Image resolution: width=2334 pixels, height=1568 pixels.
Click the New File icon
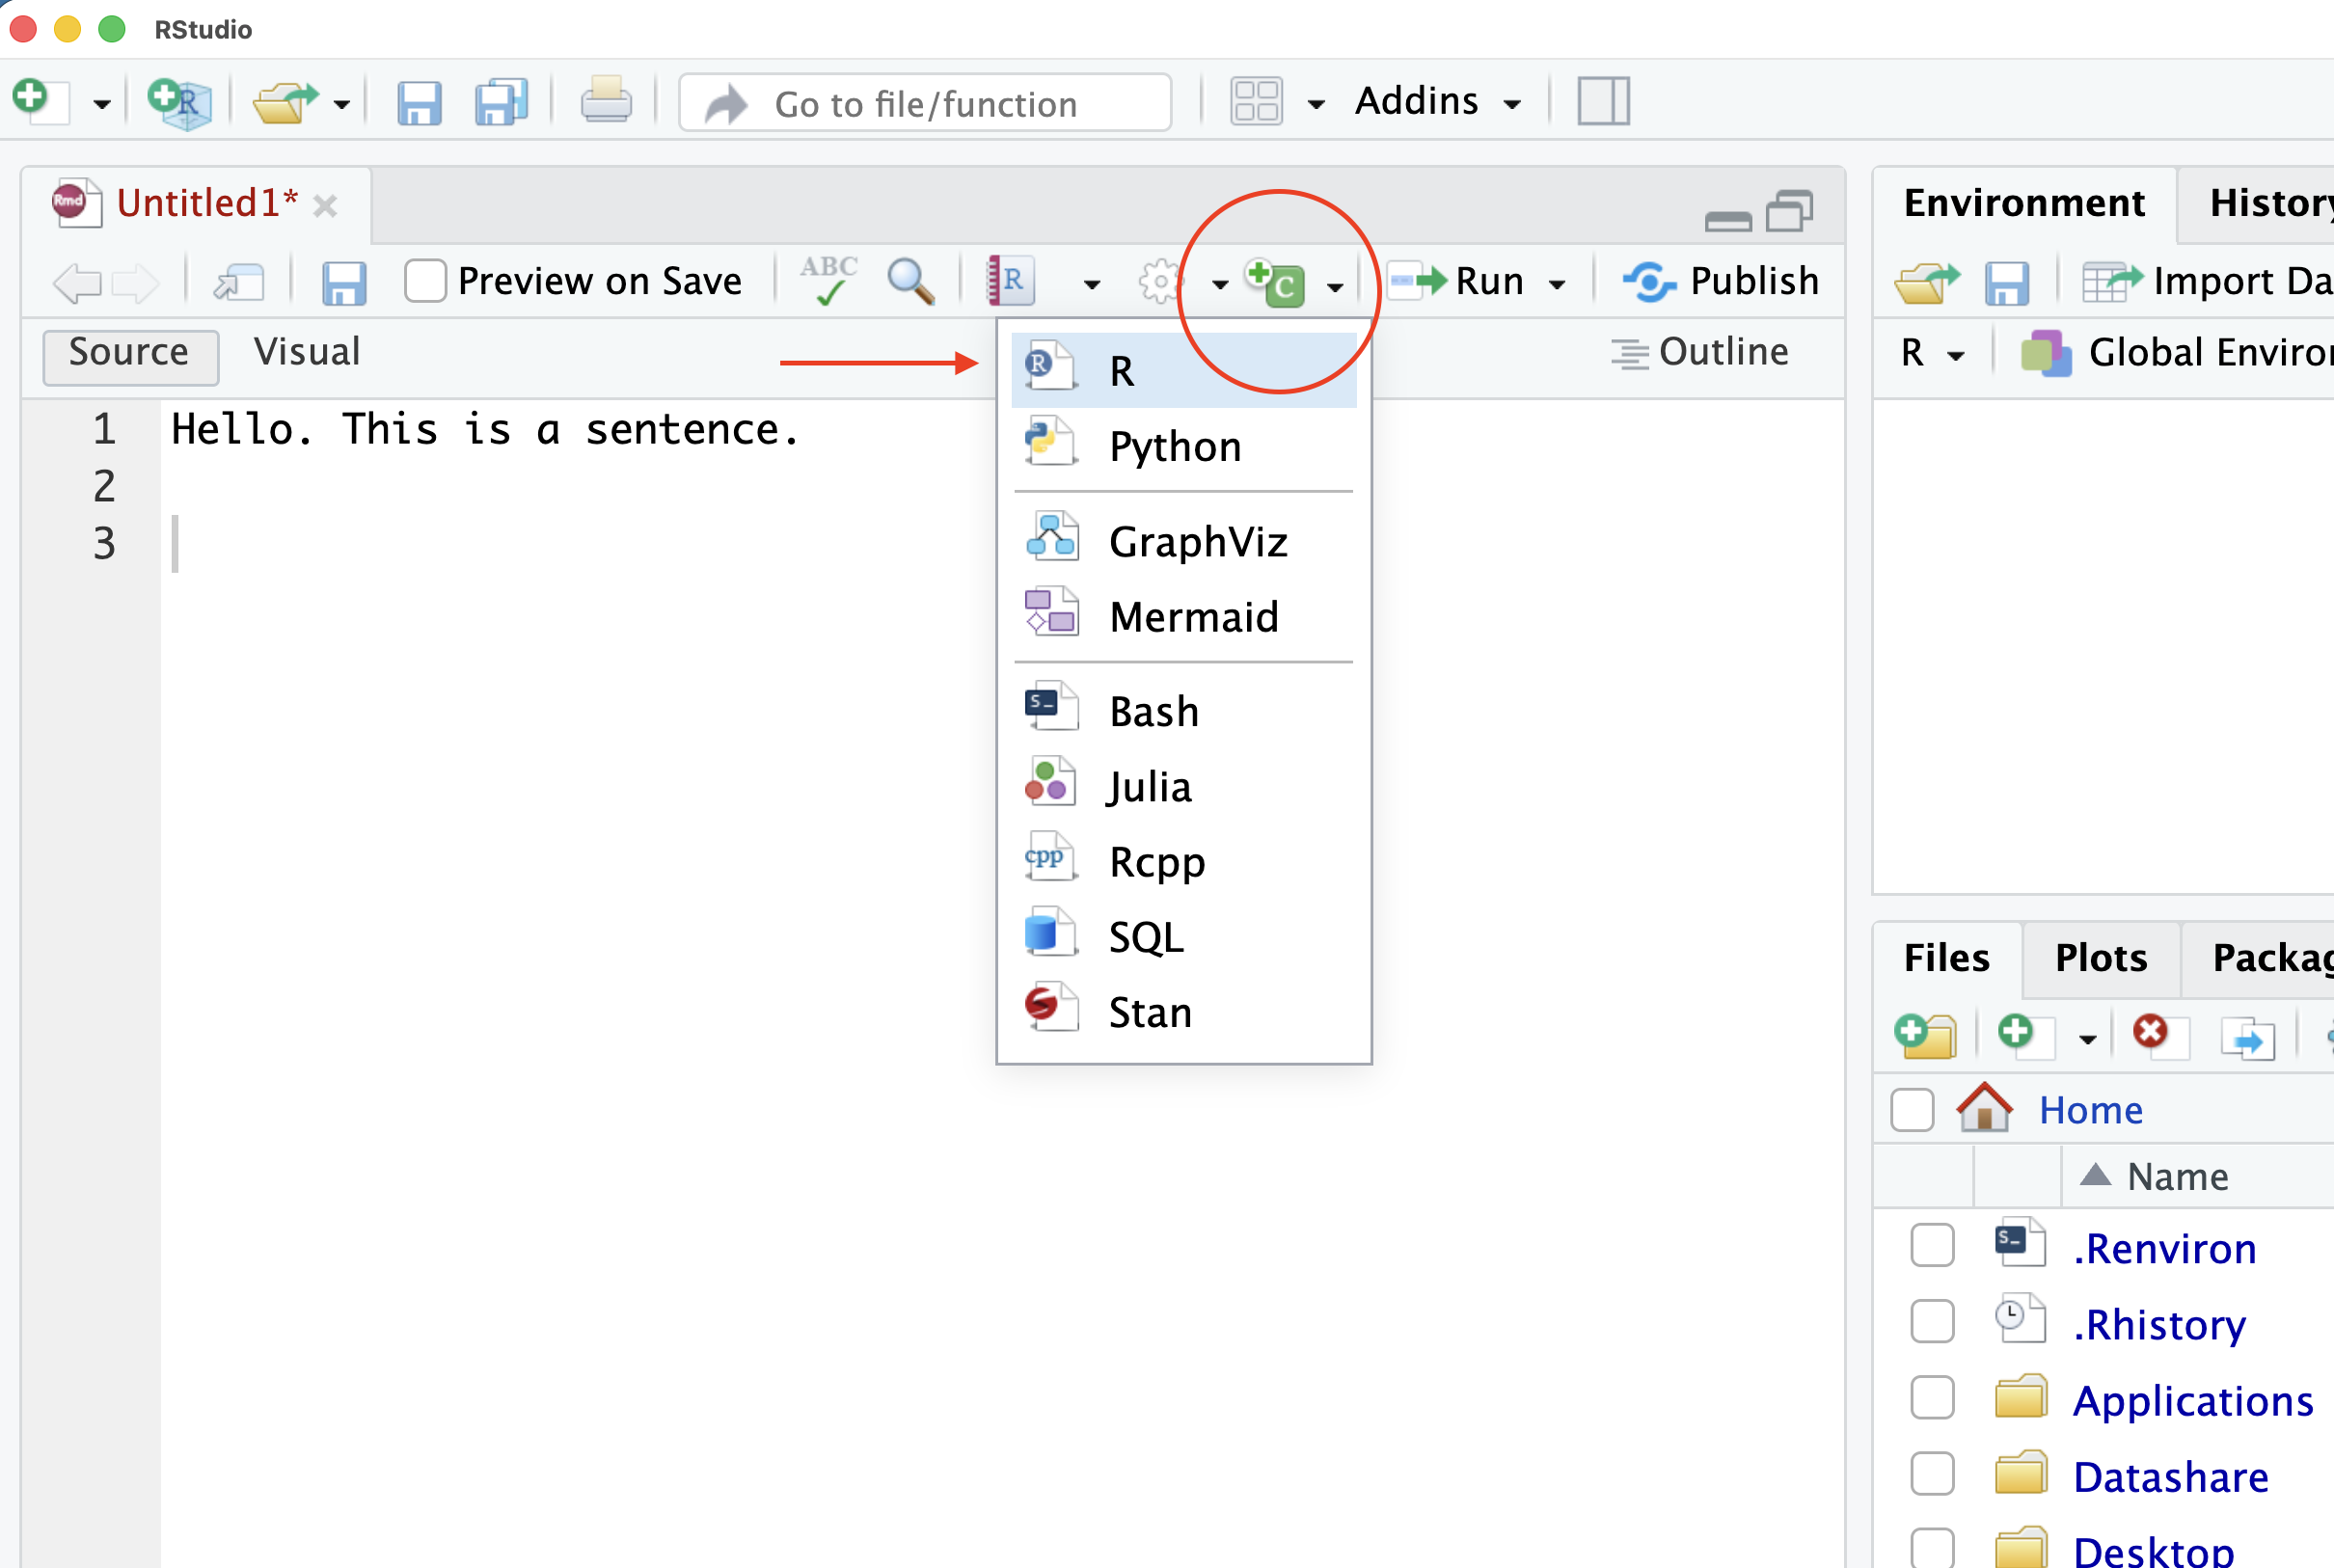[40, 101]
